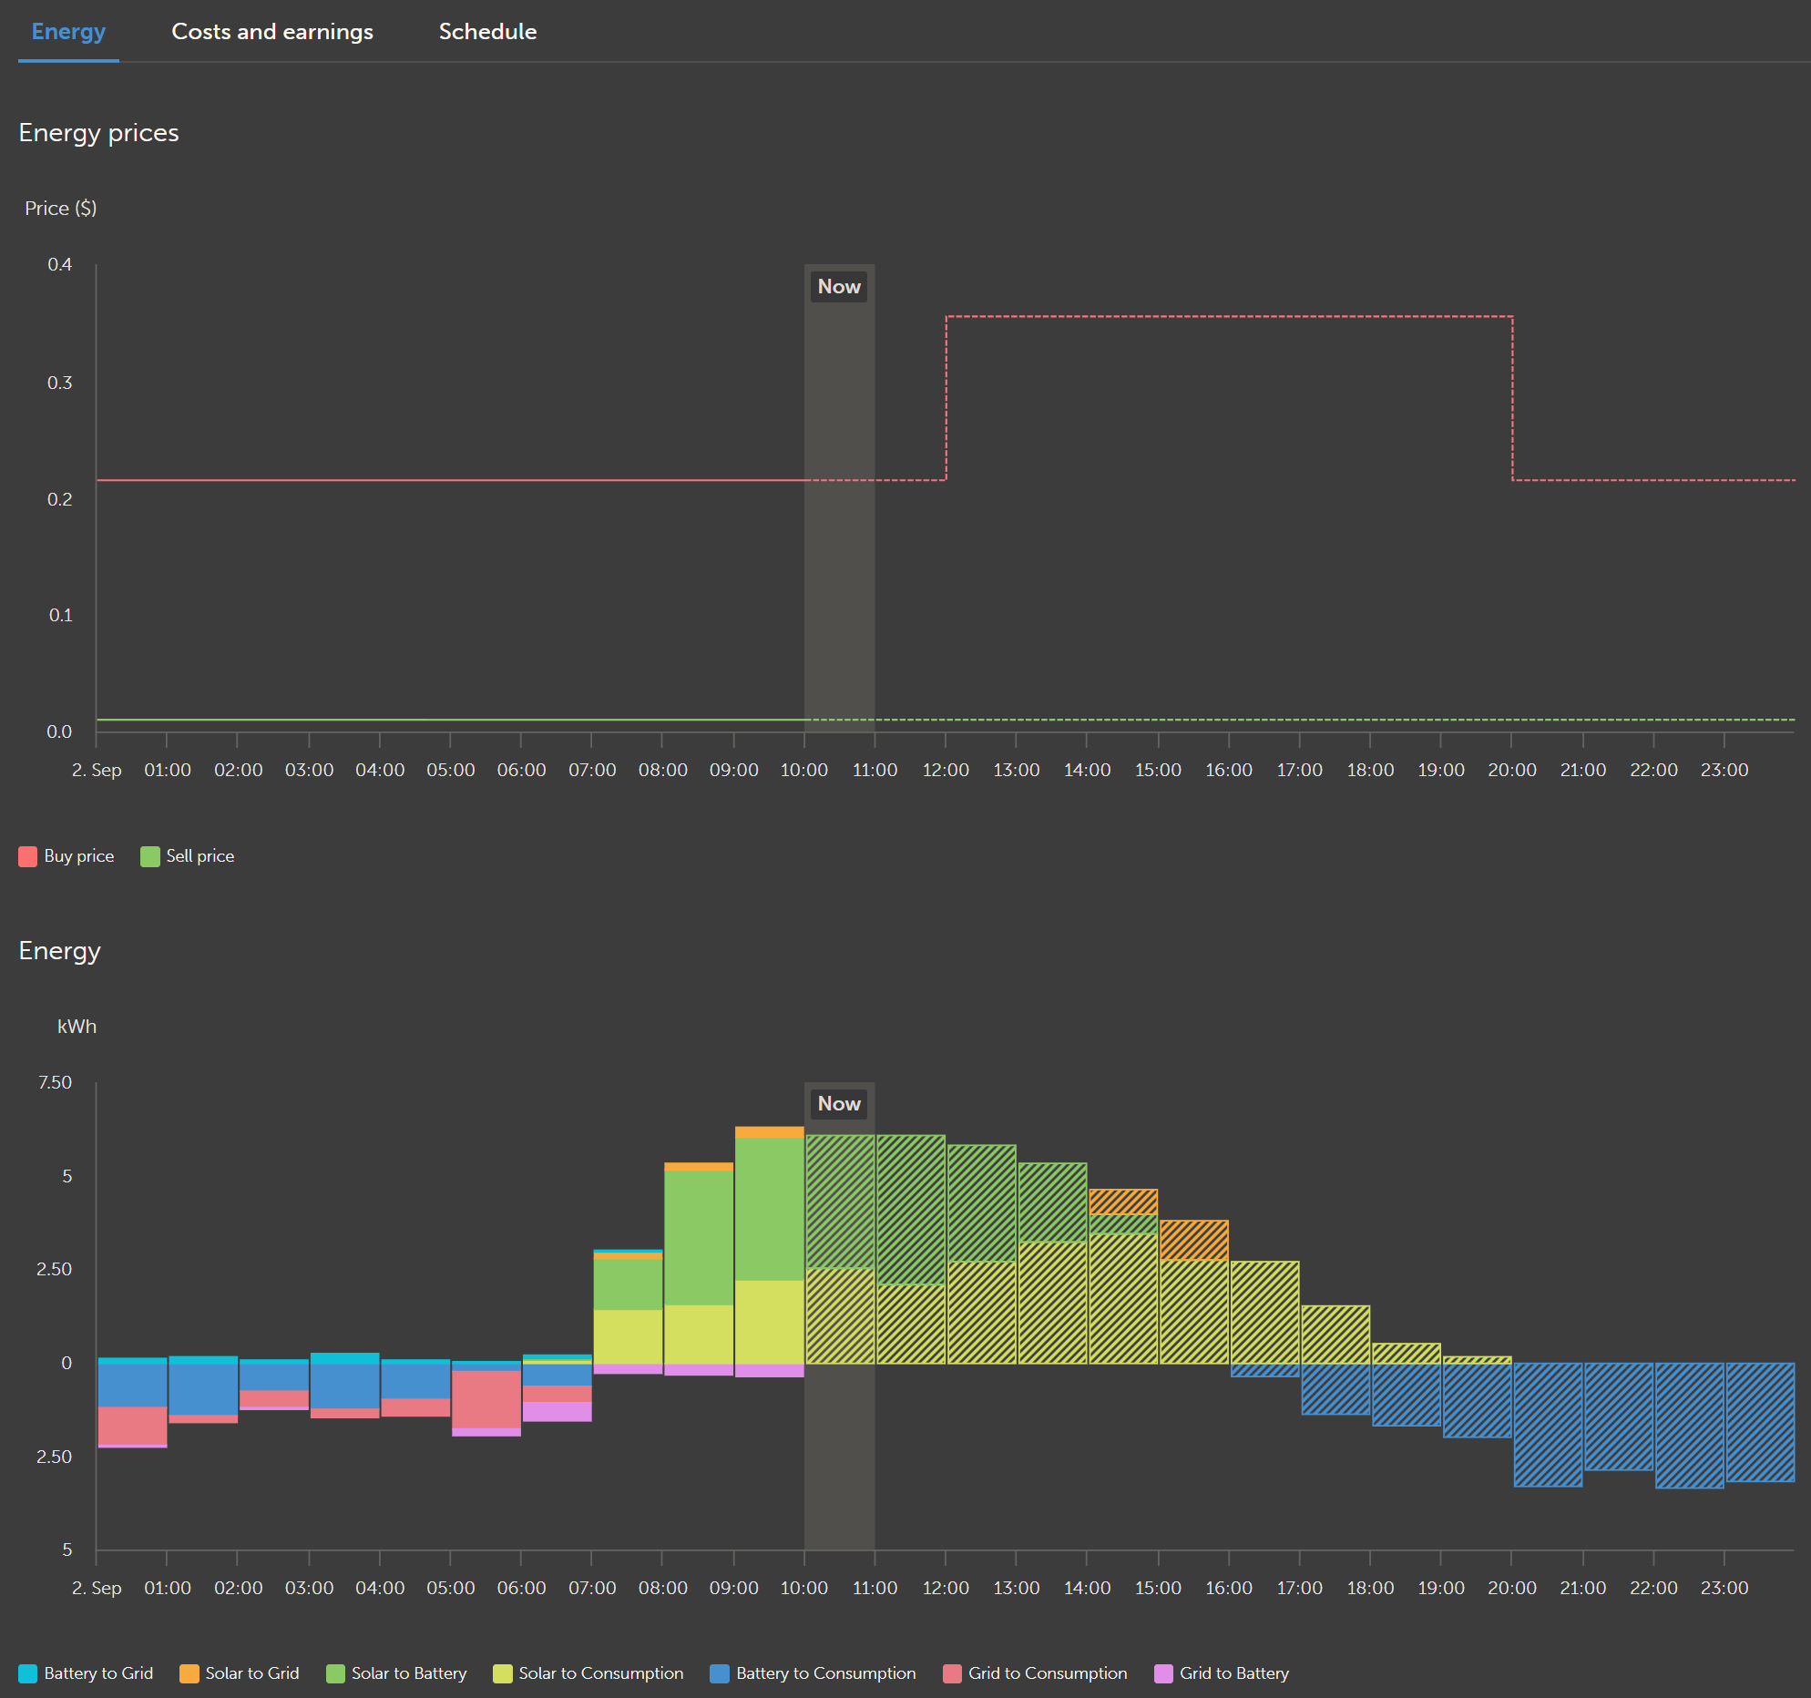Click the Now marker in prices chart
This screenshot has width=1811, height=1698.
(x=839, y=287)
